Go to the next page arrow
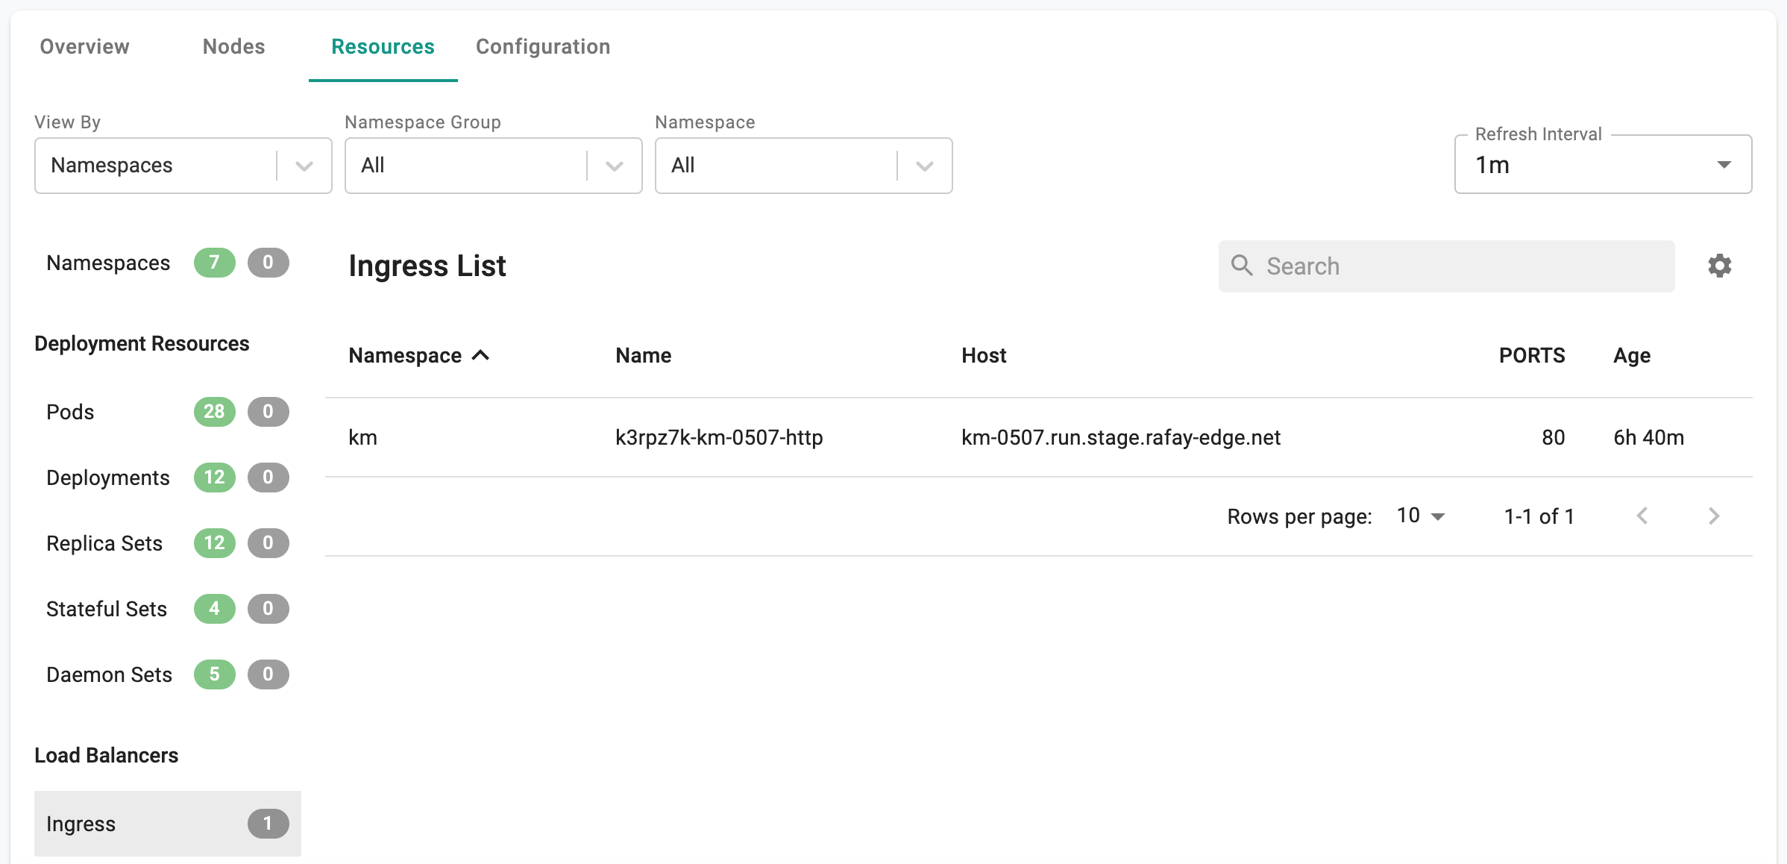Screen dimensions: 1787x864 pyautogui.click(x=1714, y=516)
